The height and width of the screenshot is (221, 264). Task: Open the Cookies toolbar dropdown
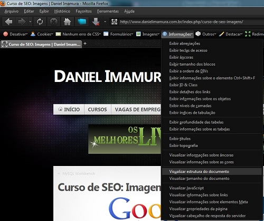[x=42, y=34]
